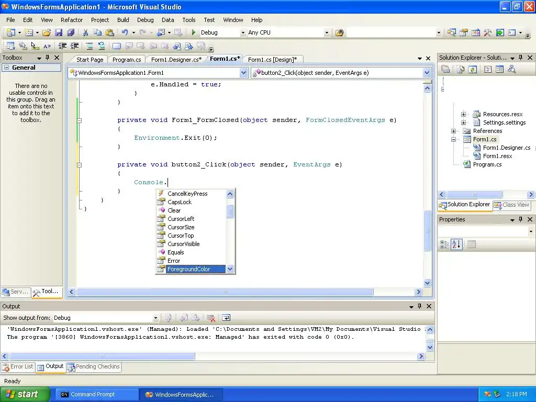Open the Properties Window toolbar icon
The image size is (536, 402).
click(464, 32)
